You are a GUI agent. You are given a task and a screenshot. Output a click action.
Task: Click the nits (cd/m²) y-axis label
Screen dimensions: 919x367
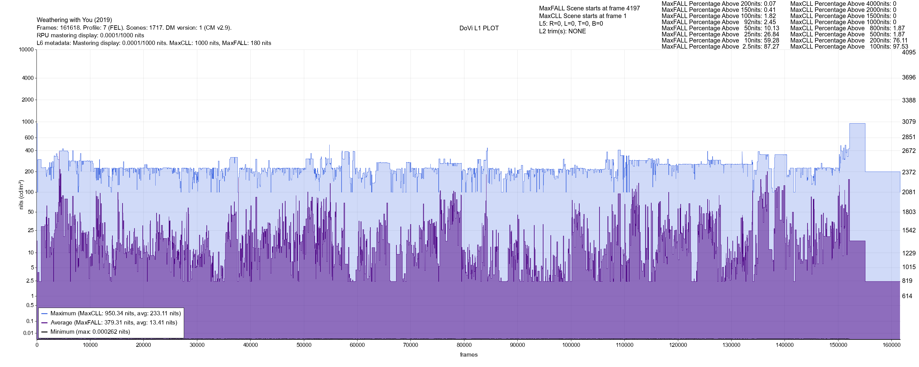pos(21,195)
